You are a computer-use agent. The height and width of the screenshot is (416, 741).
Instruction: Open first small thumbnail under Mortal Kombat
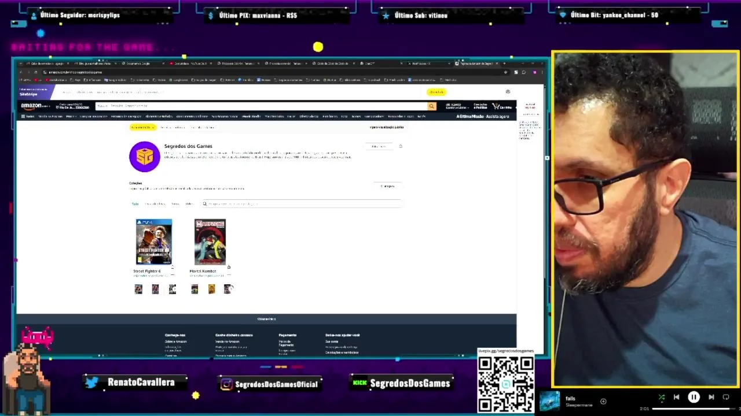(195, 289)
